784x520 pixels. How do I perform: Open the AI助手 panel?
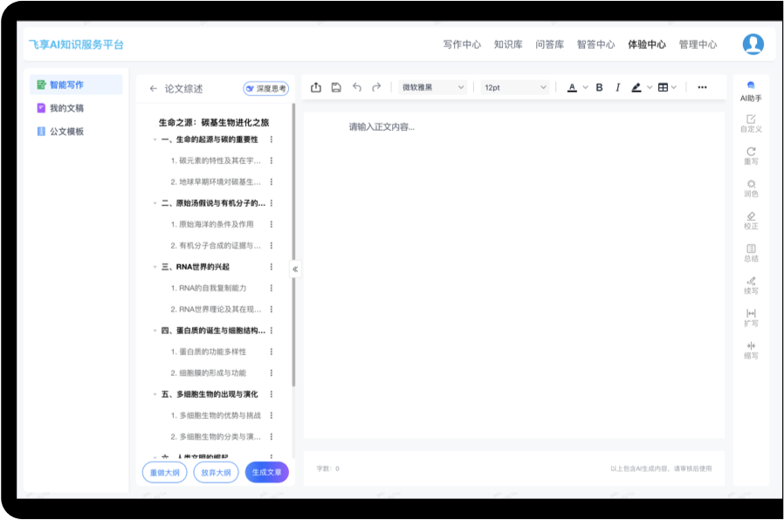751,92
